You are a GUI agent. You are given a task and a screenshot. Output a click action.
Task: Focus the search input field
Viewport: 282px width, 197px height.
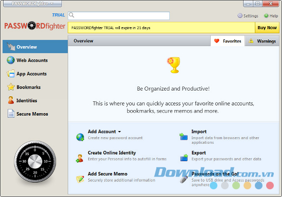(119, 16)
